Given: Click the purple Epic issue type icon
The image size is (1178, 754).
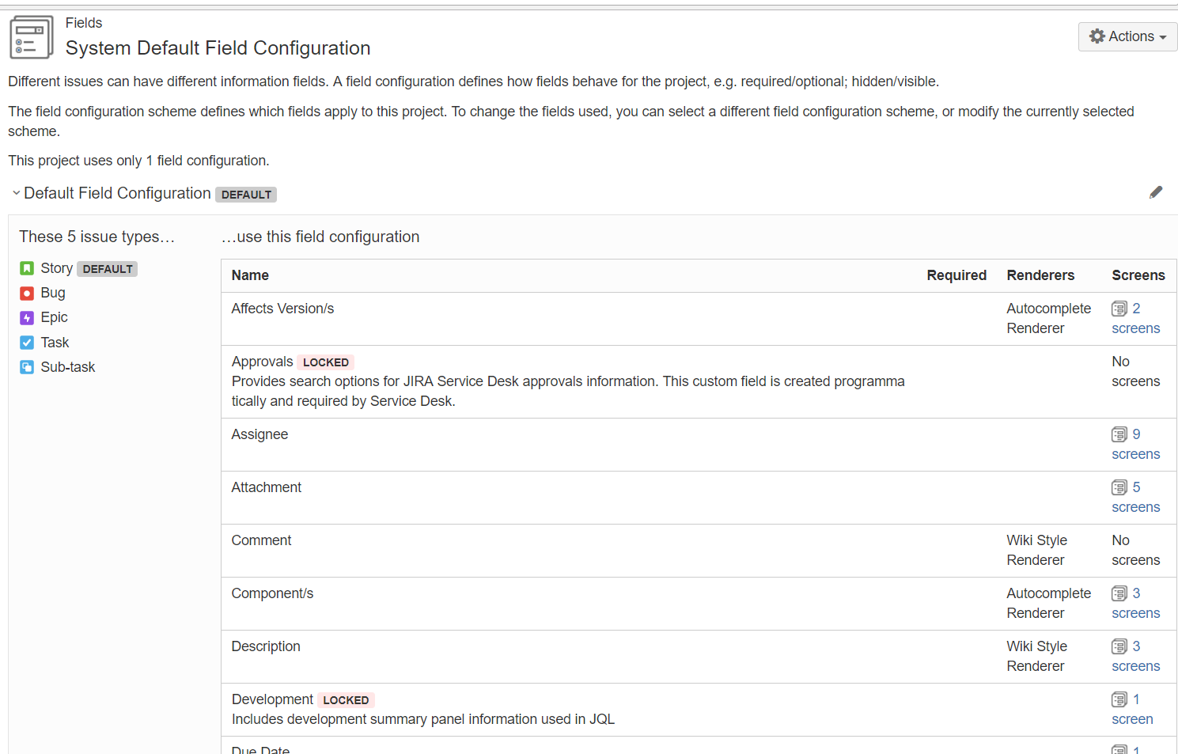Looking at the screenshot, I should (27, 318).
